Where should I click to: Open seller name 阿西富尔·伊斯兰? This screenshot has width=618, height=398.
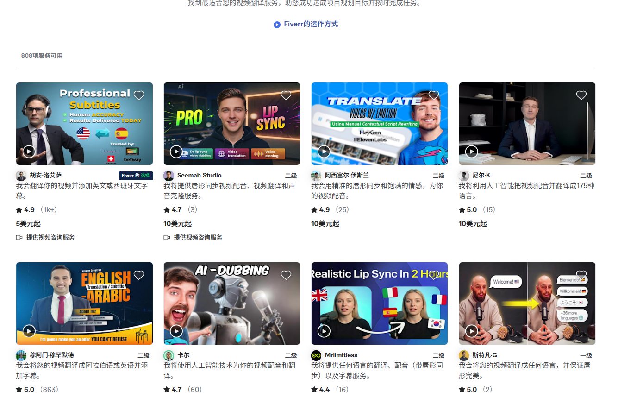pos(347,176)
